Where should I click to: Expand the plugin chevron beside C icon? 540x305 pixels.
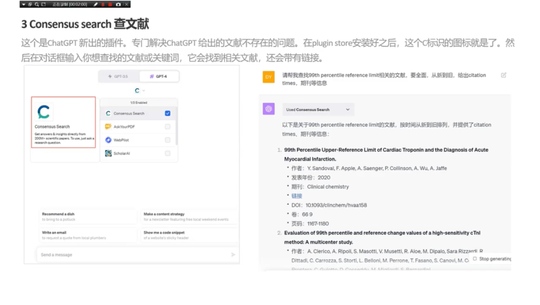[x=143, y=91]
